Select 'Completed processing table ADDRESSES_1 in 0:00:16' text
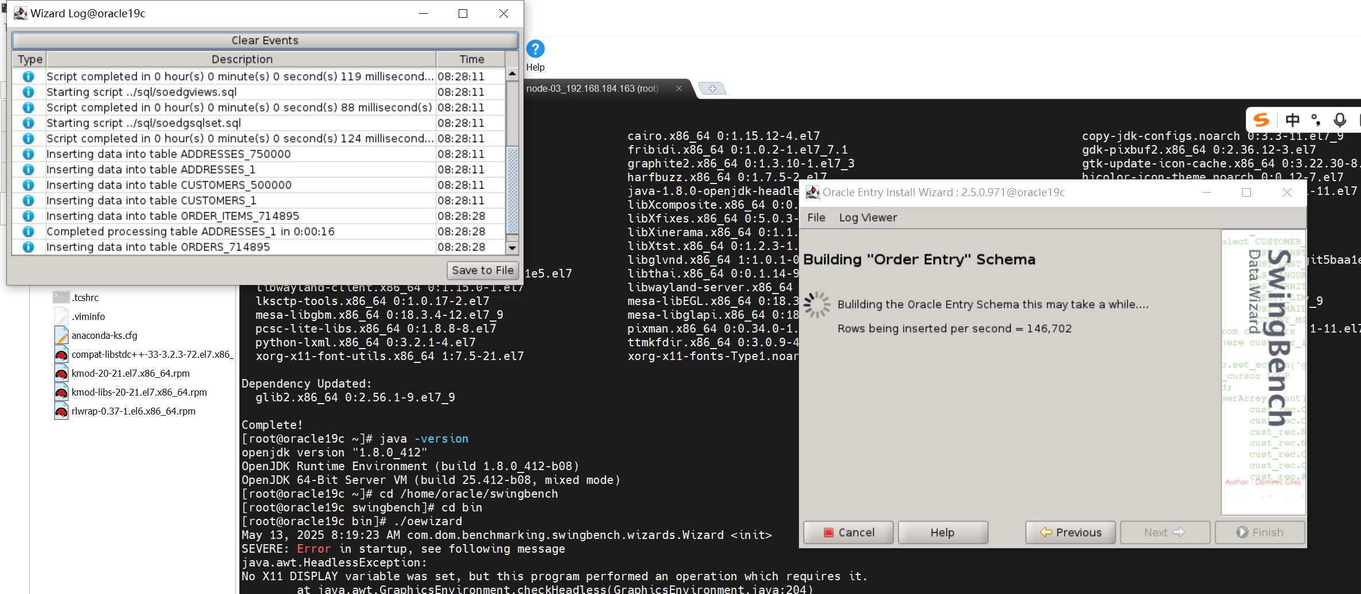 [191, 231]
